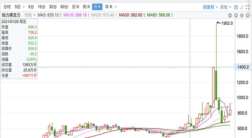Click the 仓差 value +89711手
This screenshot has width=252, height=138.
[29, 75]
